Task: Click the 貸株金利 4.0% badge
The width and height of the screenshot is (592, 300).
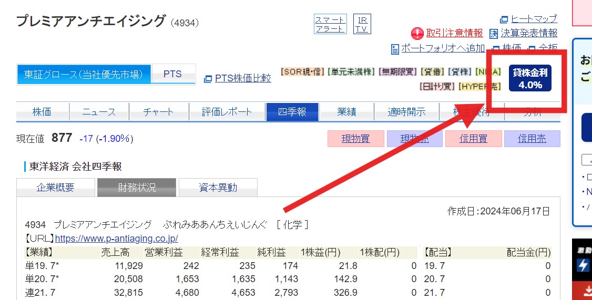Action: (530, 78)
